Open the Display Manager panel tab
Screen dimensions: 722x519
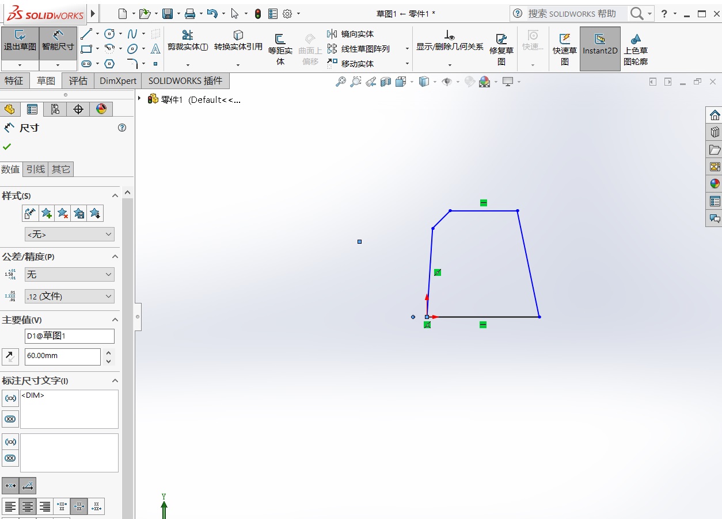pos(101,109)
